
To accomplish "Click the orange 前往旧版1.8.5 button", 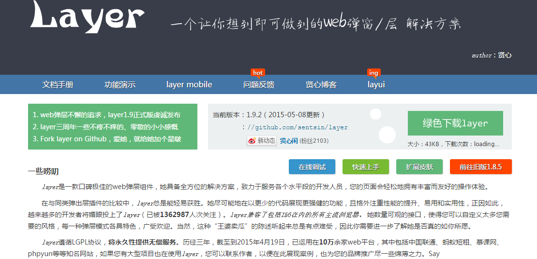I will (480, 167).
